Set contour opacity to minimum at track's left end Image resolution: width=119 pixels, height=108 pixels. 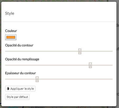[x=5, y=51]
